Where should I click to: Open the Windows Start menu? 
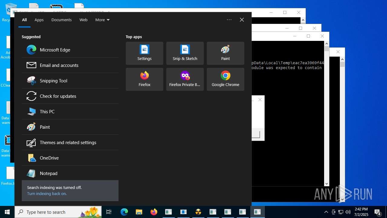pos(7,212)
